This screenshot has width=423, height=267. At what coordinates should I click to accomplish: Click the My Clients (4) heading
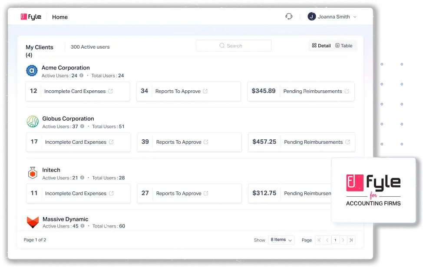click(40, 51)
